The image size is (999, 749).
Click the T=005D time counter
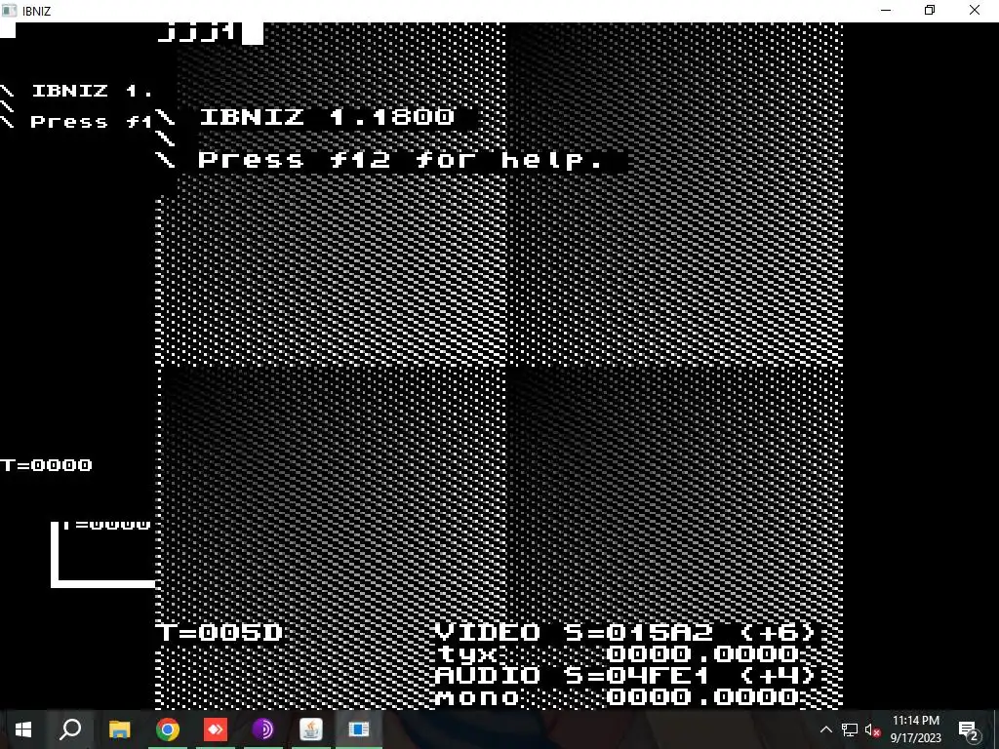click(219, 632)
